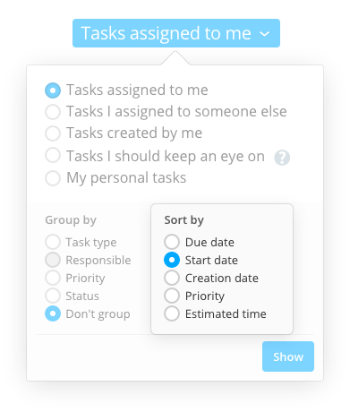Click the 'Sort by' heading label
The width and height of the screenshot is (350, 412).
pos(184,220)
